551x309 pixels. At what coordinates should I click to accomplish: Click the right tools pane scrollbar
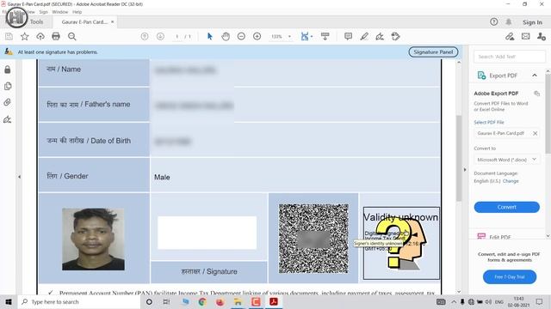548,113
